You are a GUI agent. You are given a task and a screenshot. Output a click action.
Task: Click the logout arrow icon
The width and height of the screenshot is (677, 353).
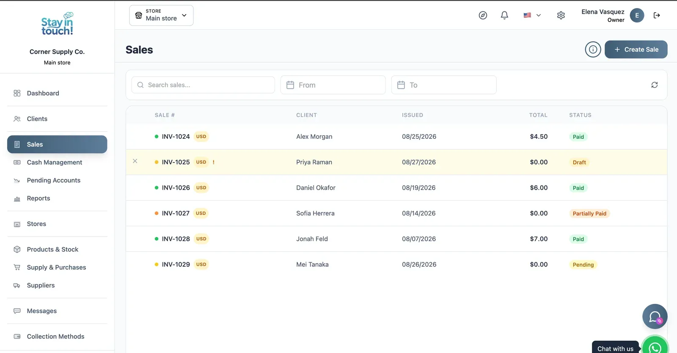657,15
